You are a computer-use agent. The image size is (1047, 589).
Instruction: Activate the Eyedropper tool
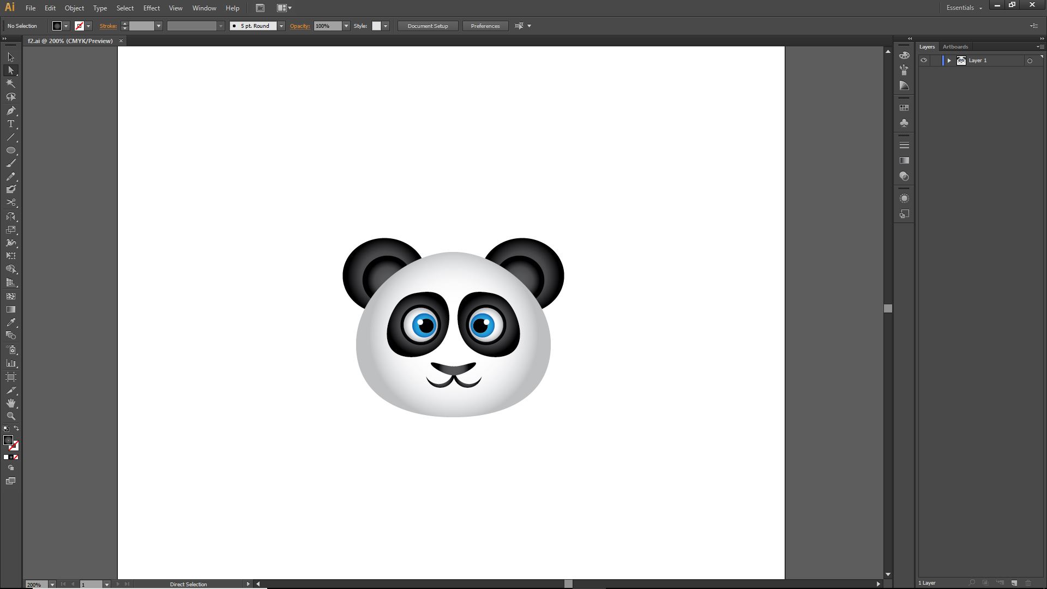point(10,322)
